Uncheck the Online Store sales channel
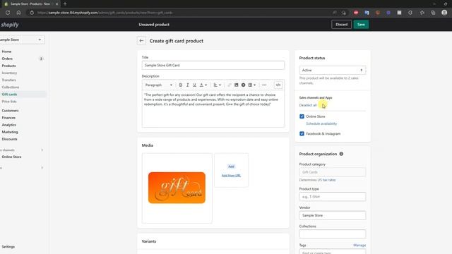452x254 pixels. (x=302, y=116)
